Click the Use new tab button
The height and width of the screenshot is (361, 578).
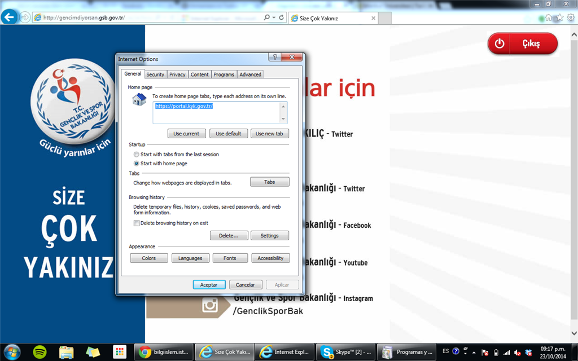[x=269, y=134]
